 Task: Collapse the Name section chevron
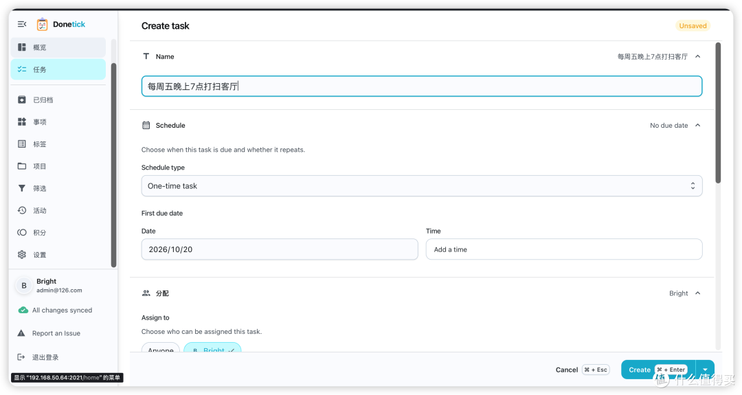pyautogui.click(x=697, y=56)
